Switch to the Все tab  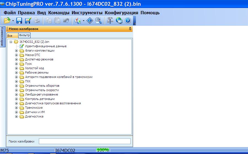tap(12, 36)
